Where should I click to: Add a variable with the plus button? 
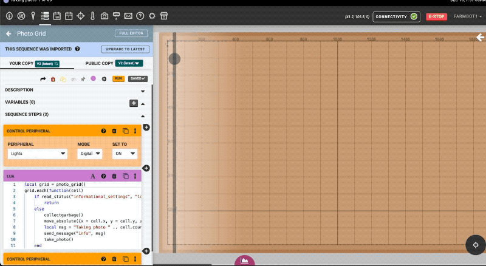tap(134, 103)
